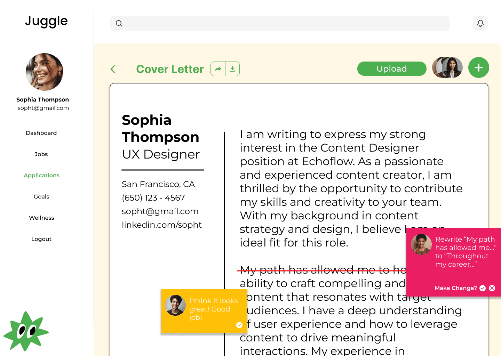The image size is (501, 356).
Task: Add collaborator with green plus button
Action: [479, 67]
